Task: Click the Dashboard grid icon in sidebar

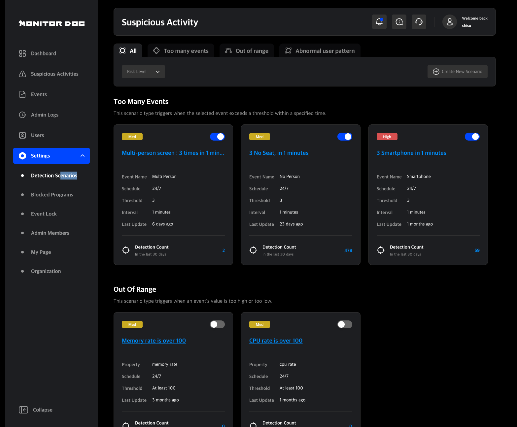Action: [x=22, y=53]
